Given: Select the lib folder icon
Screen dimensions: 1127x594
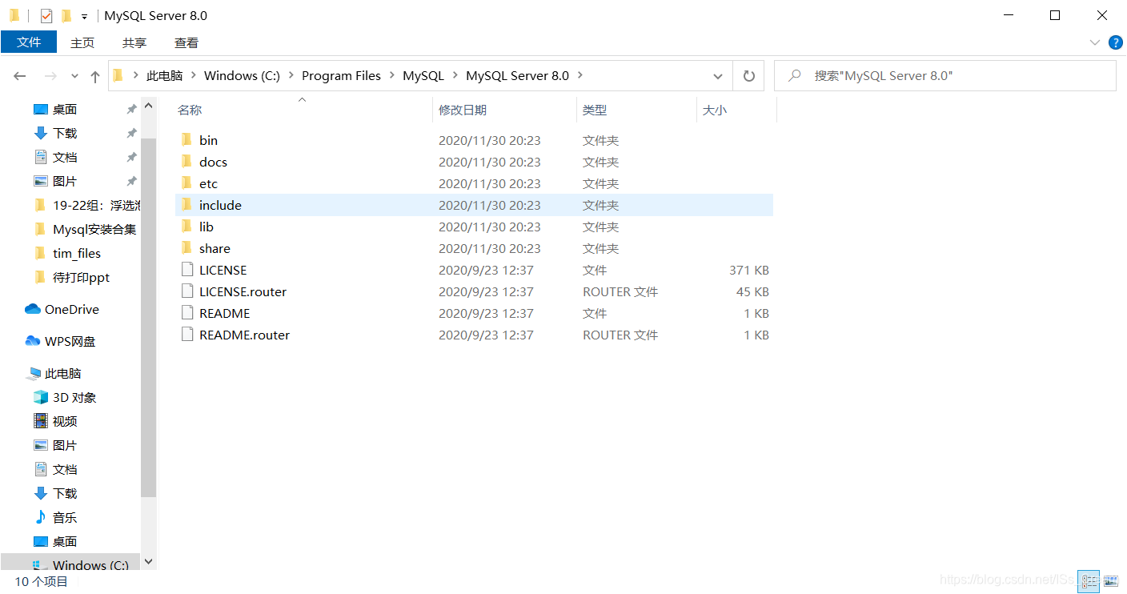Looking at the screenshot, I should click(x=186, y=227).
